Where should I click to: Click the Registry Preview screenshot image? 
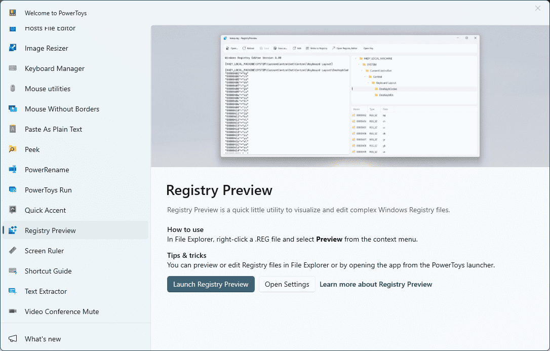point(350,96)
